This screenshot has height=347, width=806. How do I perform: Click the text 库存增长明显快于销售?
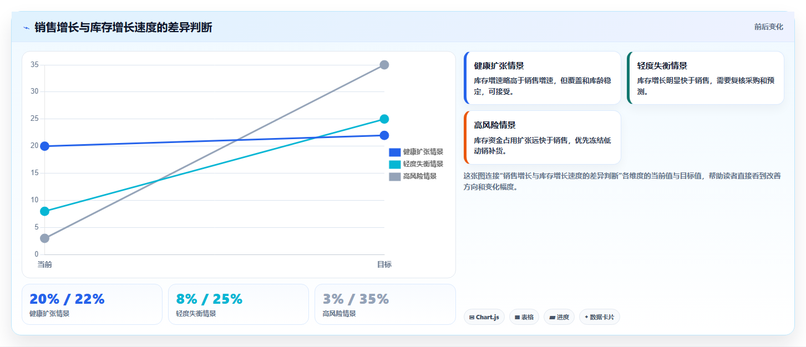tap(673, 81)
